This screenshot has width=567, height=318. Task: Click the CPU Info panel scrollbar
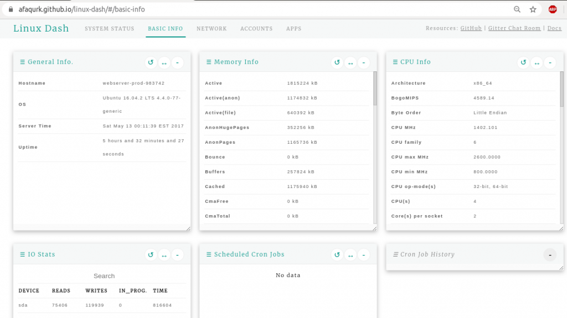[561, 88]
